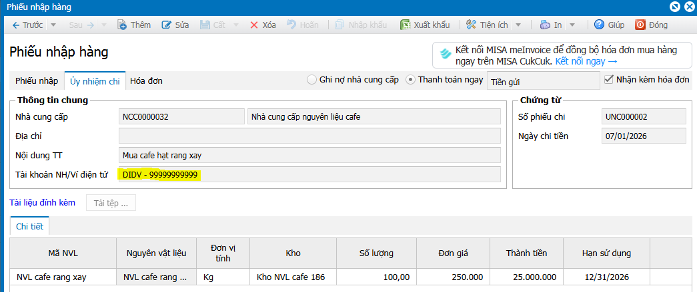Close the Phiếu nhập hàng window
The height and width of the screenshot is (292, 697).
(x=688, y=6)
